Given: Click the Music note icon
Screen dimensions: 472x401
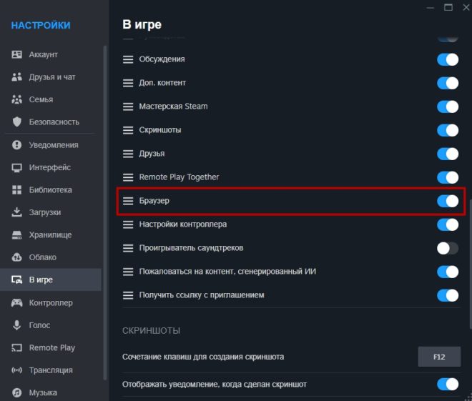Looking at the screenshot, I should [x=16, y=392].
